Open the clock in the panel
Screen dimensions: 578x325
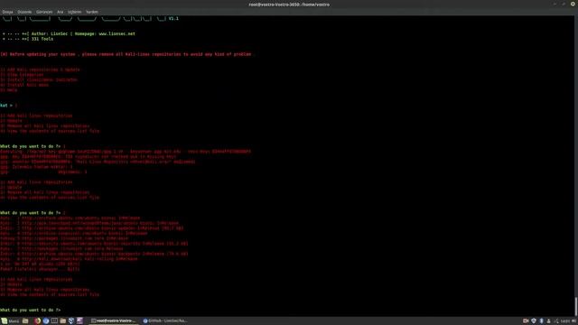tap(565, 321)
